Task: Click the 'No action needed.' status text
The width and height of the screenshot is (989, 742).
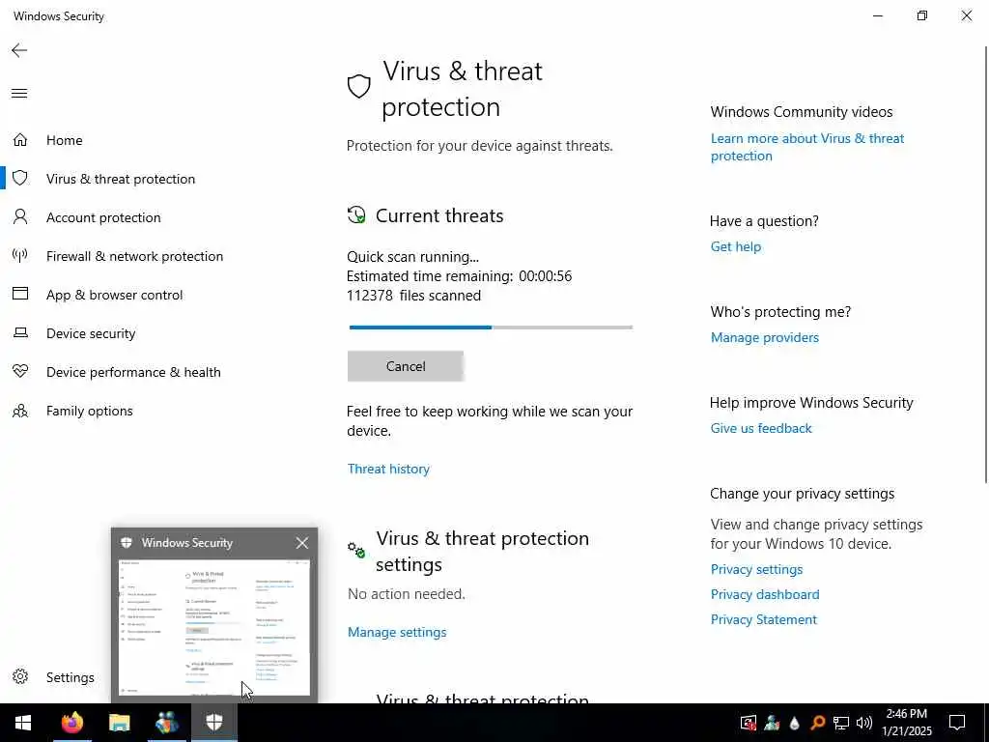Action: pos(407,594)
